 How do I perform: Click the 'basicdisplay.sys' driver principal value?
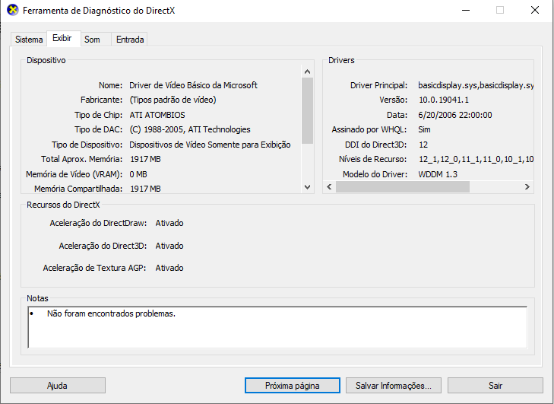[476, 85]
